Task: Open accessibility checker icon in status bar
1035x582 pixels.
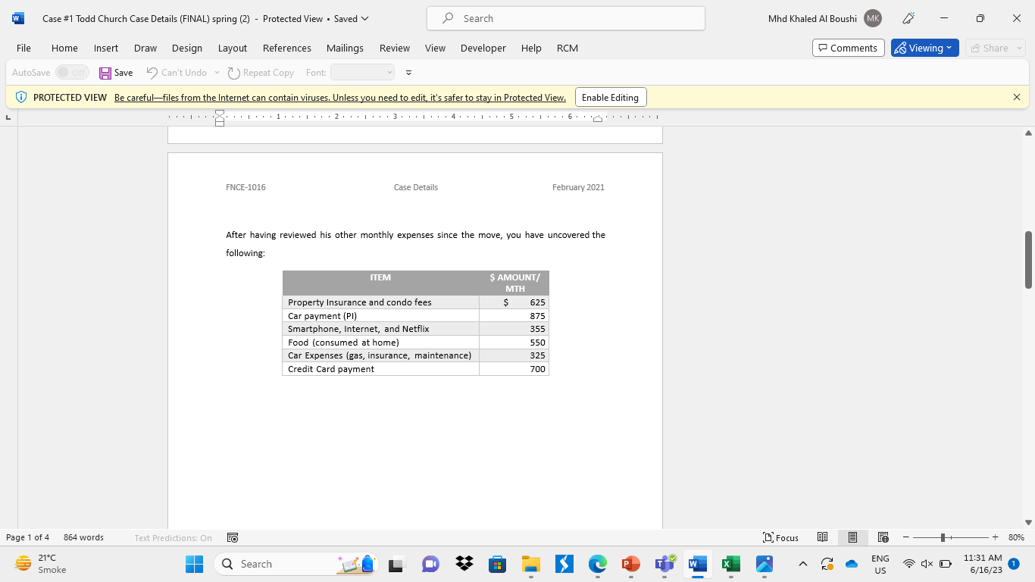Action: click(x=233, y=537)
